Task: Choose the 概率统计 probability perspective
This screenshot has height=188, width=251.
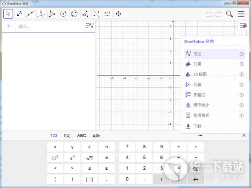Action: point(215,105)
